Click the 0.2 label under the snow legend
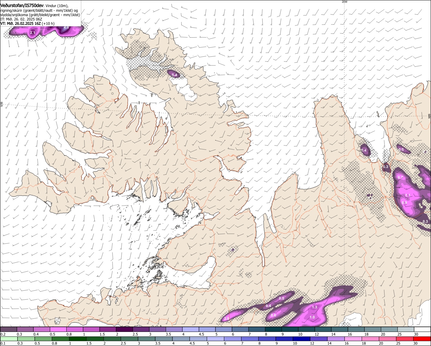This screenshot has height=346, width=431. 3,334
